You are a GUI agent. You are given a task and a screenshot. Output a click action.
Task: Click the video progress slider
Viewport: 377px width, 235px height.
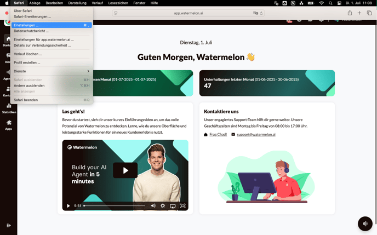115,205
